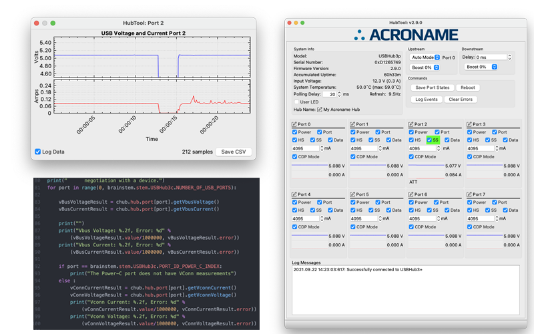The height and width of the screenshot is (334, 534).
Task: Adjust Port 0 current limit stepper
Action: point(322,148)
